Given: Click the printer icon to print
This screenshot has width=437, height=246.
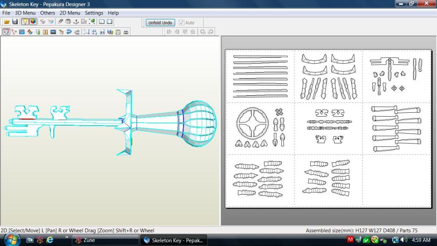Looking at the screenshot, I should pyautogui.click(x=126, y=32).
